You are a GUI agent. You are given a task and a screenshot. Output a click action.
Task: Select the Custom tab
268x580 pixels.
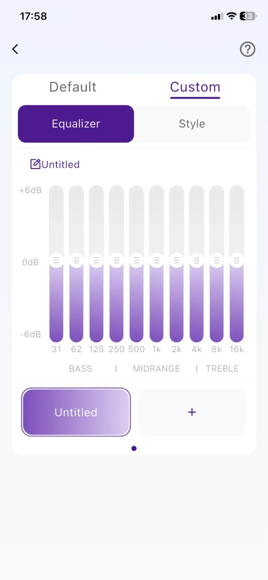click(195, 87)
